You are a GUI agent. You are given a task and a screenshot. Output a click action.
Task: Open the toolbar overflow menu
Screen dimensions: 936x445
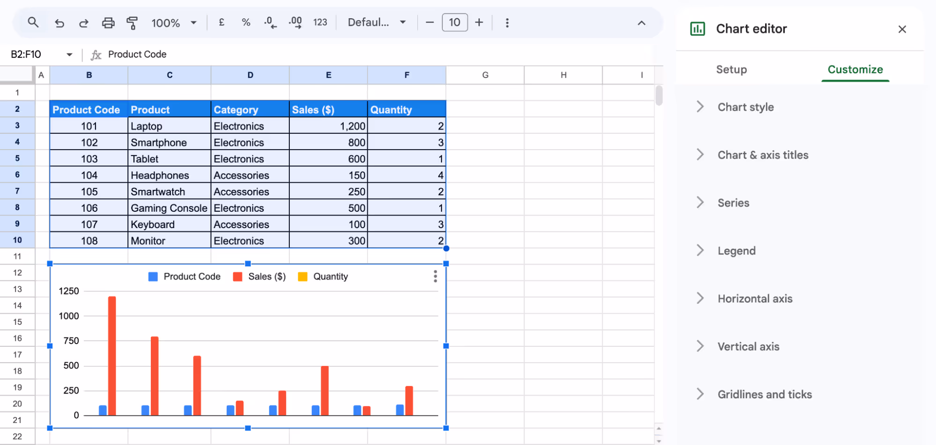tap(507, 22)
